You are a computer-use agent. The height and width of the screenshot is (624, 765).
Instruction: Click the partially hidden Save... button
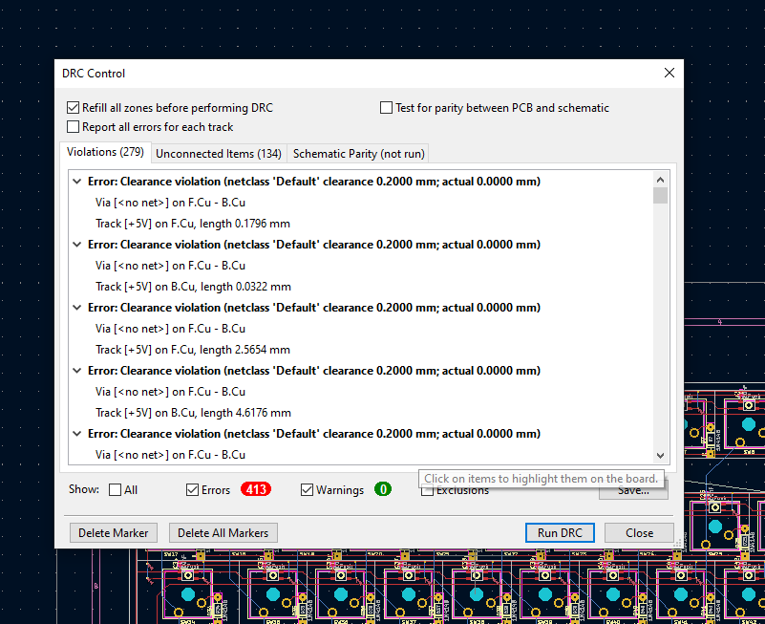tap(633, 492)
